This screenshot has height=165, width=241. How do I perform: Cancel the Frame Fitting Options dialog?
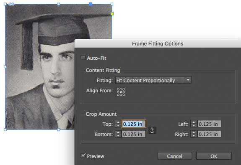(x=175, y=156)
